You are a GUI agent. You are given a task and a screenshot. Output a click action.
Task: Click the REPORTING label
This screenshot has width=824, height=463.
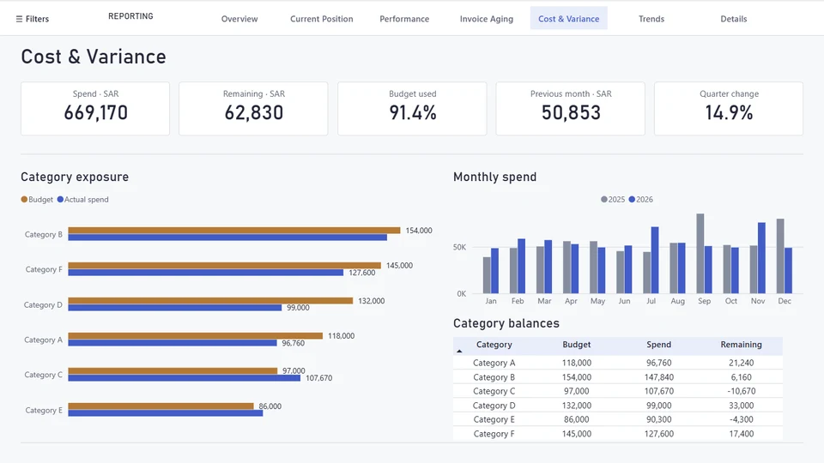click(x=130, y=16)
